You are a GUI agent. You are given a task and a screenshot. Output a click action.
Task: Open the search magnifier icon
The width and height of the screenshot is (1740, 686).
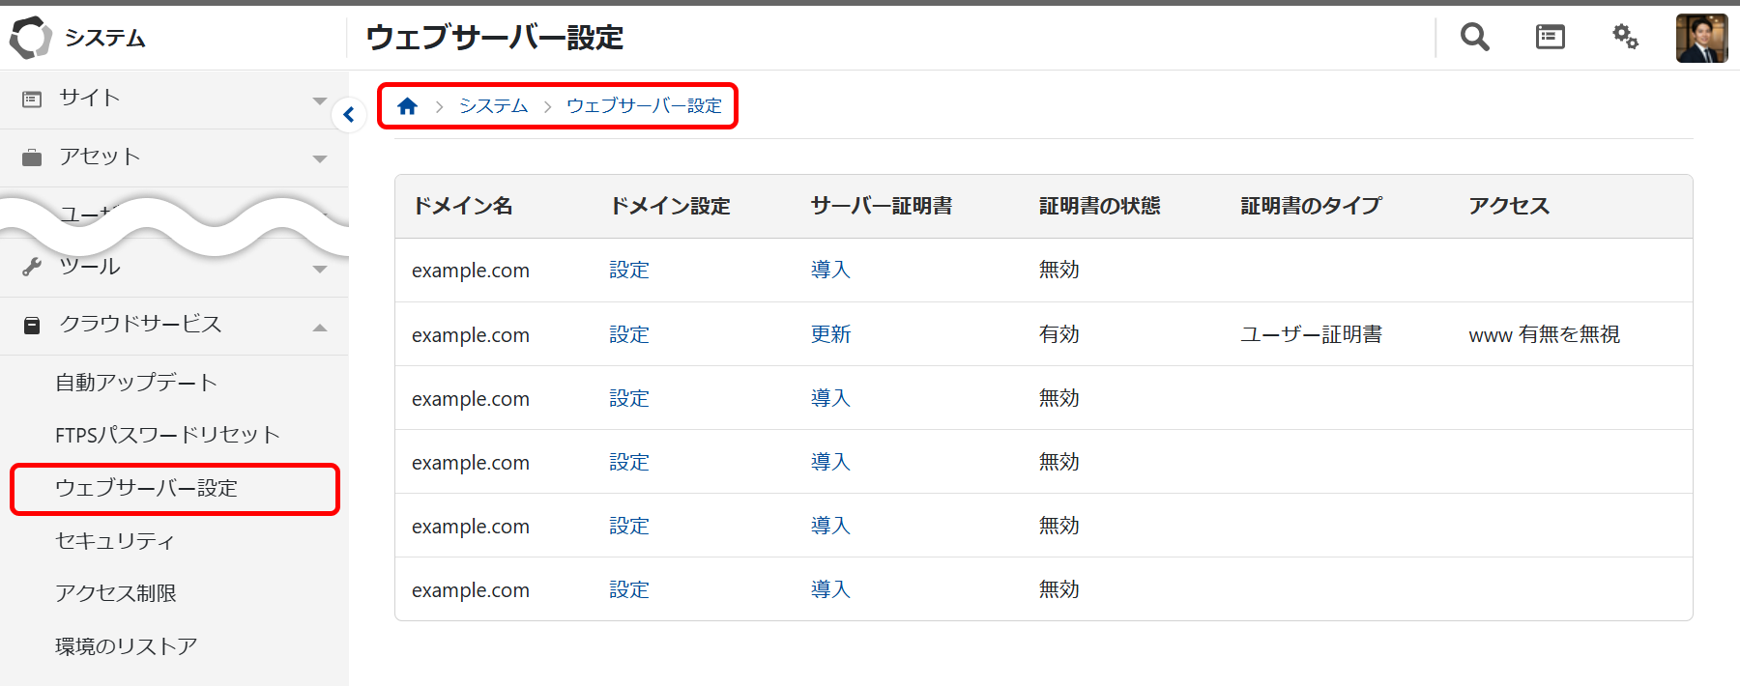point(1474,37)
